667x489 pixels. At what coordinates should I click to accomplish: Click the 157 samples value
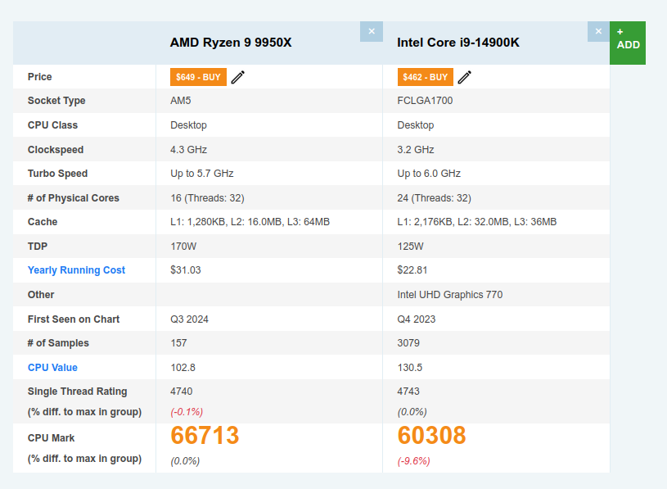(178, 343)
